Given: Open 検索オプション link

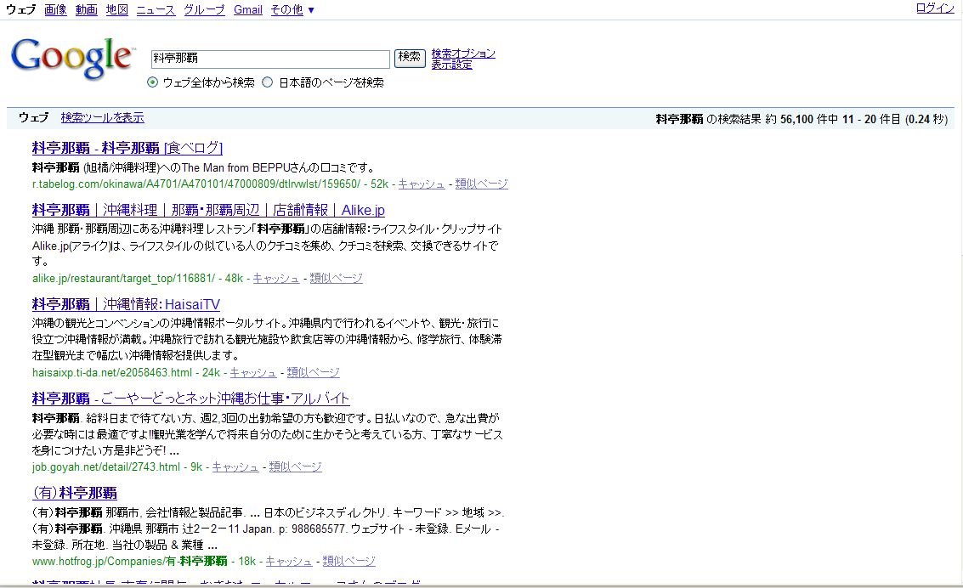Looking at the screenshot, I should [463, 54].
